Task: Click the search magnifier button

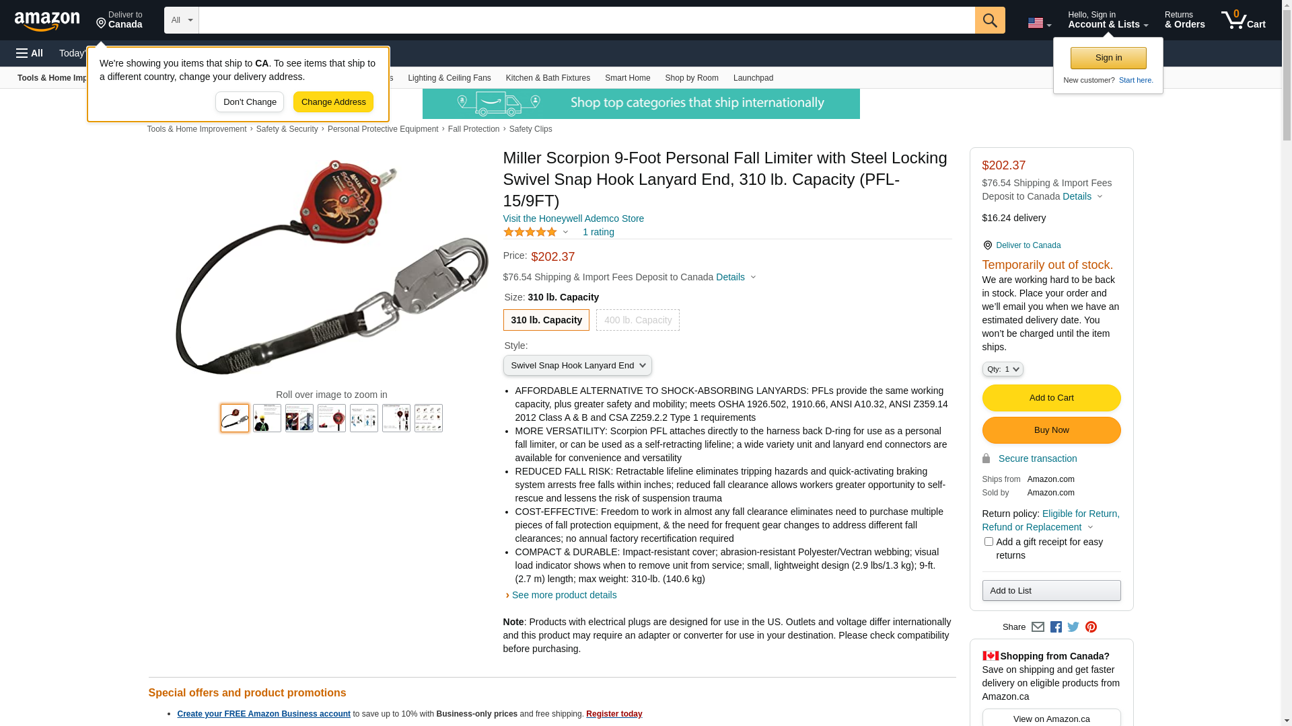Action: click(x=989, y=20)
